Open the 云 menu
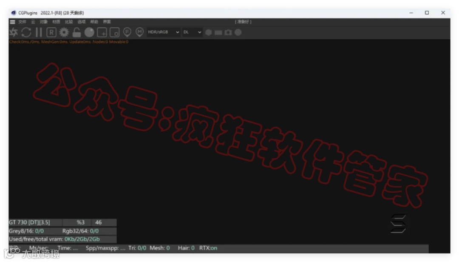This screenshot has height=262, width=459. click(x=33, y=22)
